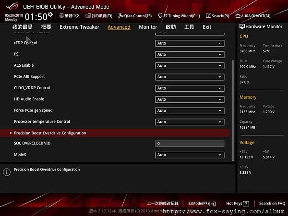Open the PCIe ARI Support dropdown
The image size is (288, 216).
[190, 77]
